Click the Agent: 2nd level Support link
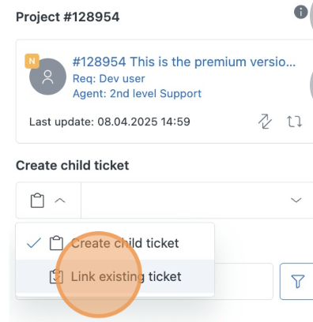 click(x=137, y=94)
